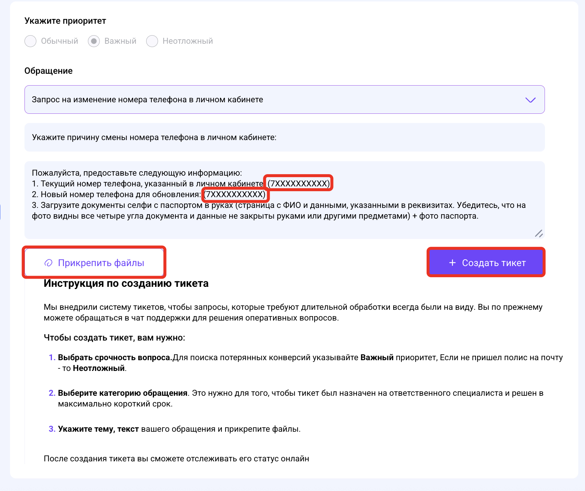585x491 pixels.
Task: Click the Создать тикет button label
Action: 494,263
